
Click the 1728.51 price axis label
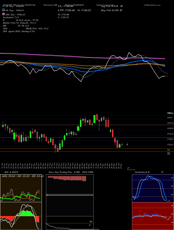(x=170, y=145)
